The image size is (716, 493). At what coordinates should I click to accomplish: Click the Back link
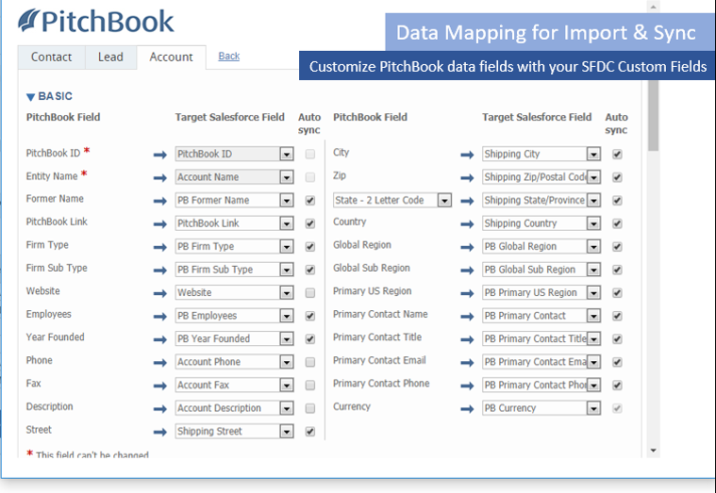[x=229, y=56]
